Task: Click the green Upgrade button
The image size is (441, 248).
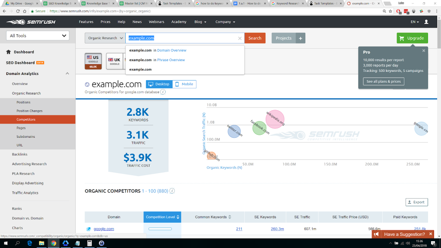Action: 412,38
